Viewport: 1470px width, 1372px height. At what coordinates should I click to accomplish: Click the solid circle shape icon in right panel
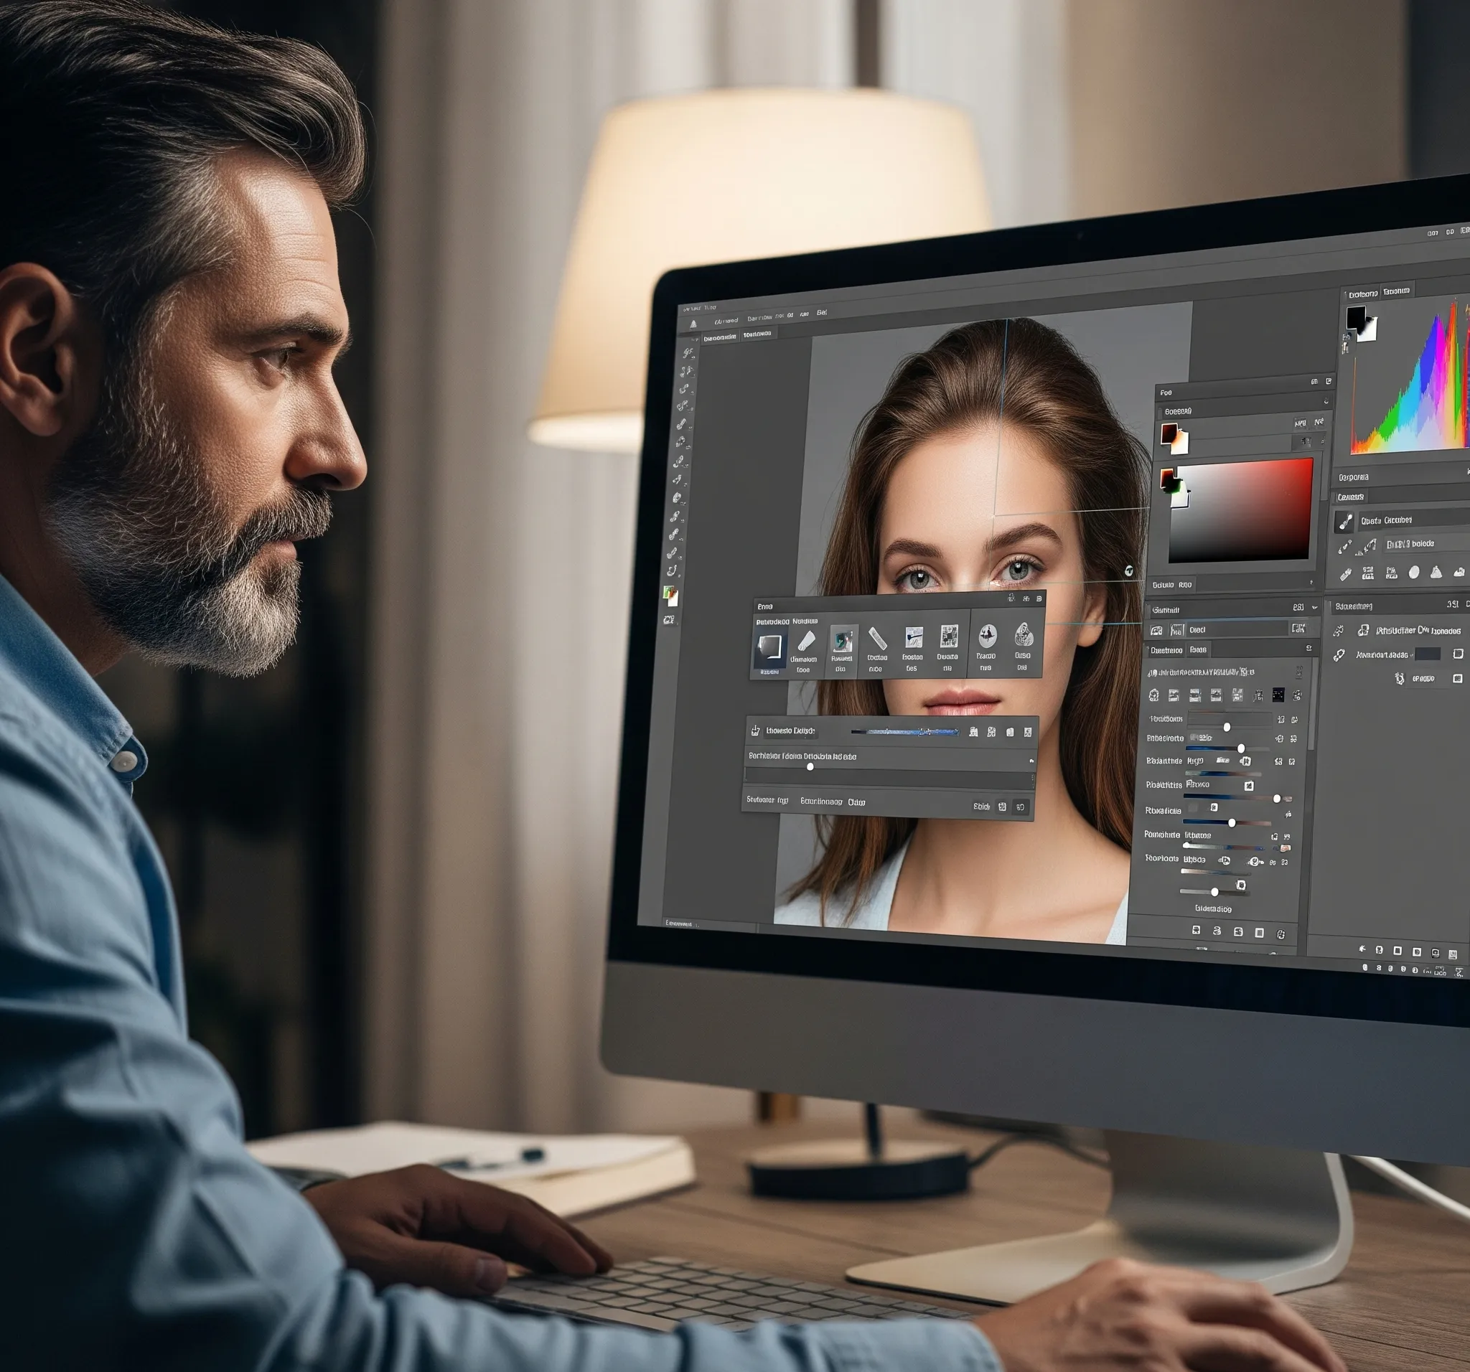coord(1414,572)
